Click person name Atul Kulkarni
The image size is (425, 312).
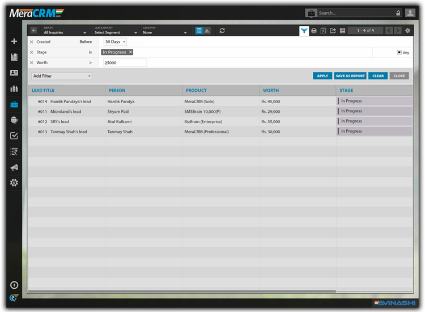pyautogui.click(x=120, y=121)
